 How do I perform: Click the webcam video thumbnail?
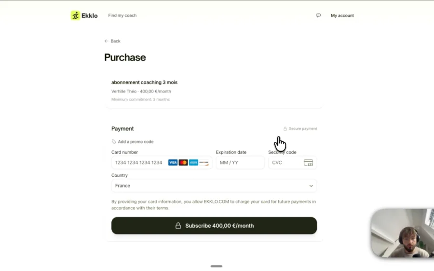(403, 233)
